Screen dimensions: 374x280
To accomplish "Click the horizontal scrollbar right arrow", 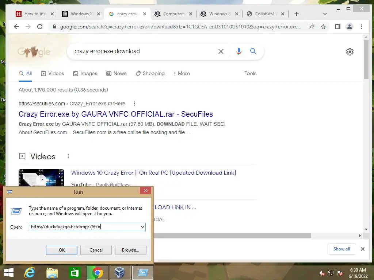I will [360, 236].
